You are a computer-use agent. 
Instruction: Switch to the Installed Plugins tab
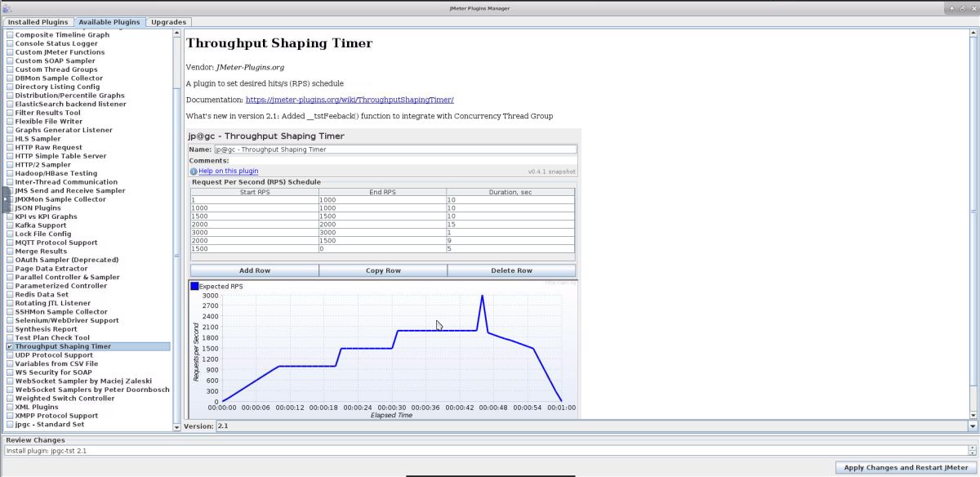click(38, 22)
